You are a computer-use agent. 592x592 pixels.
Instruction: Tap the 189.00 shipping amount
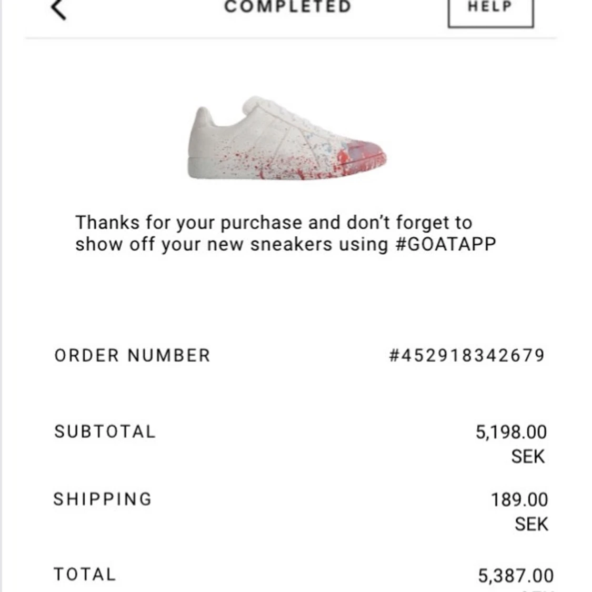click(519, 500)
